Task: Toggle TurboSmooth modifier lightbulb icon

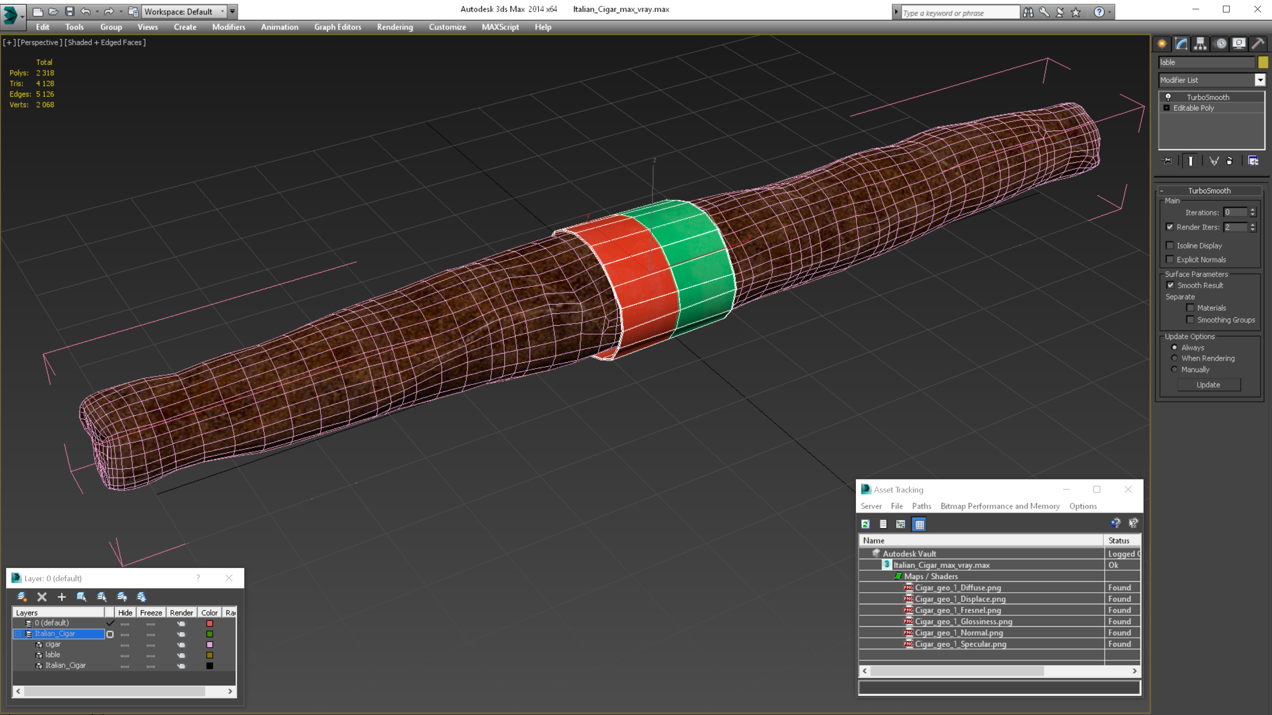Action: (x=1168, y=97)
